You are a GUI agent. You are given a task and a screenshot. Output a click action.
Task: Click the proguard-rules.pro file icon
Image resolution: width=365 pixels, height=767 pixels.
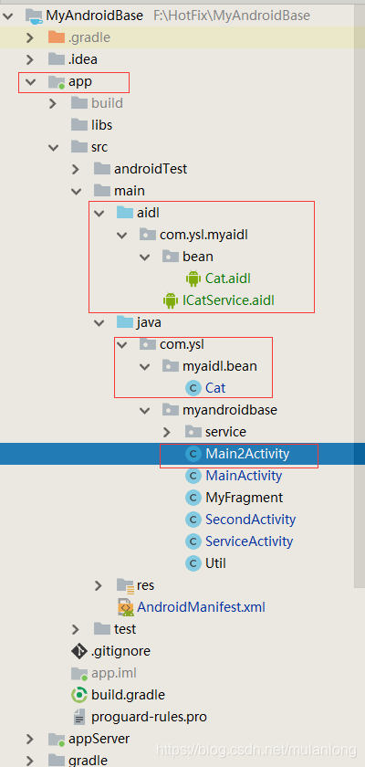(78, 717)
